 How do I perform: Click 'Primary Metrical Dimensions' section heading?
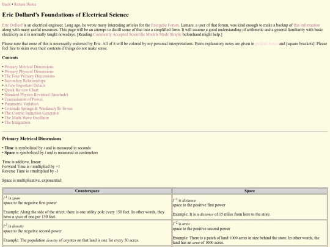(32, 138)
